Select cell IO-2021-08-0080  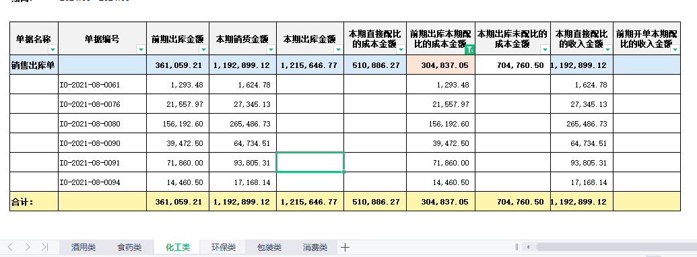(x=102, y=123)
